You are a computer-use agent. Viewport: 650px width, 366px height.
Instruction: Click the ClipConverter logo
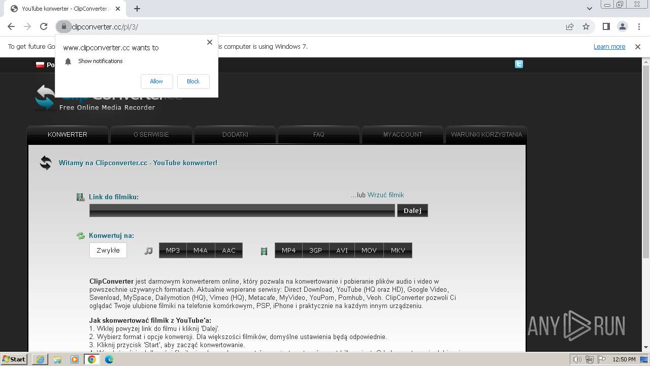point(108,98)
